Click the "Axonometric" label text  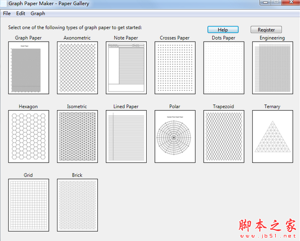click(77, 38)
